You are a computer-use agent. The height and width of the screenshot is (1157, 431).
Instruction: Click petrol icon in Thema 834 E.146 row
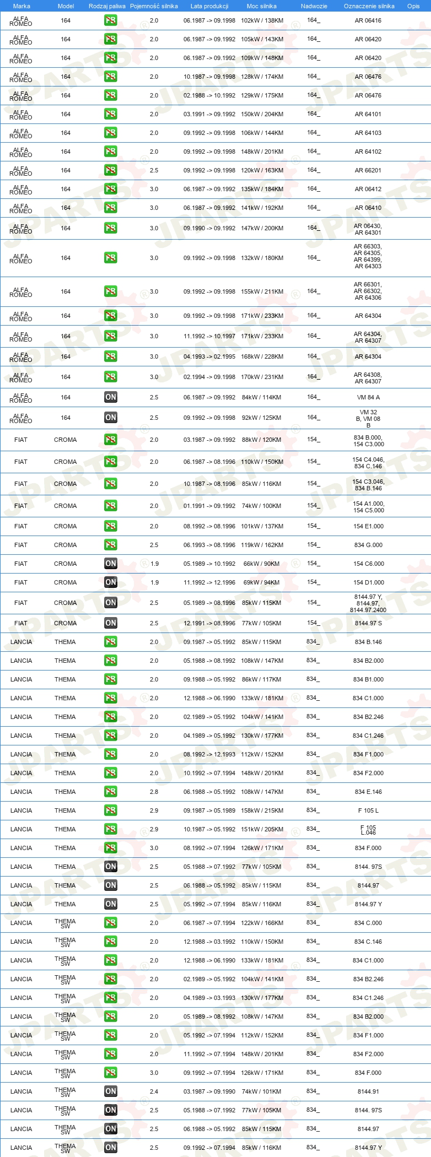coord(111,792)
